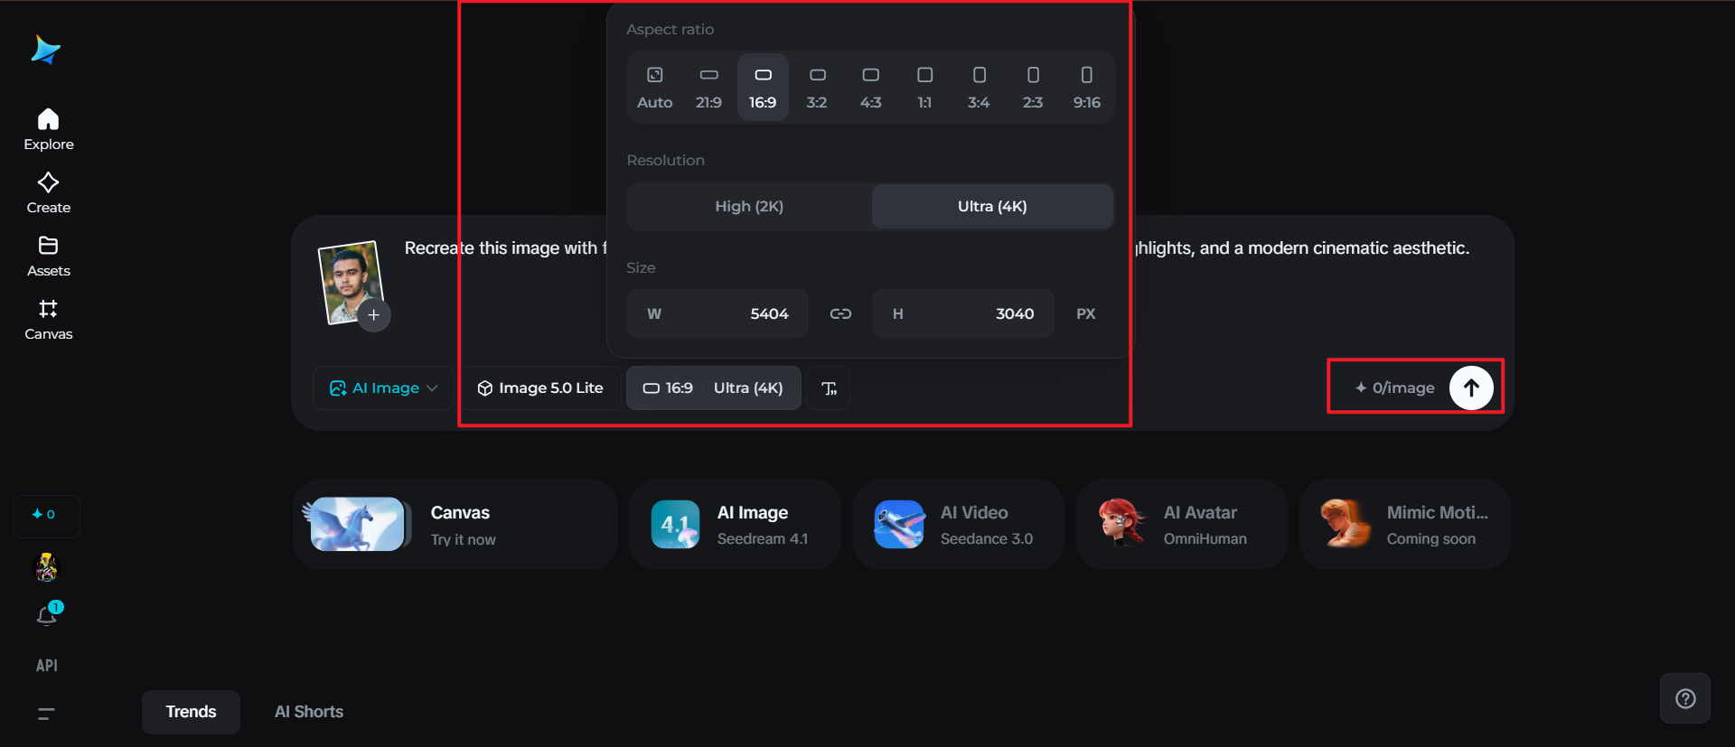Submit the prompt with the up arrow
Screen dimensions: 1735x747
pyautogui.click(x=1471, y=388)
